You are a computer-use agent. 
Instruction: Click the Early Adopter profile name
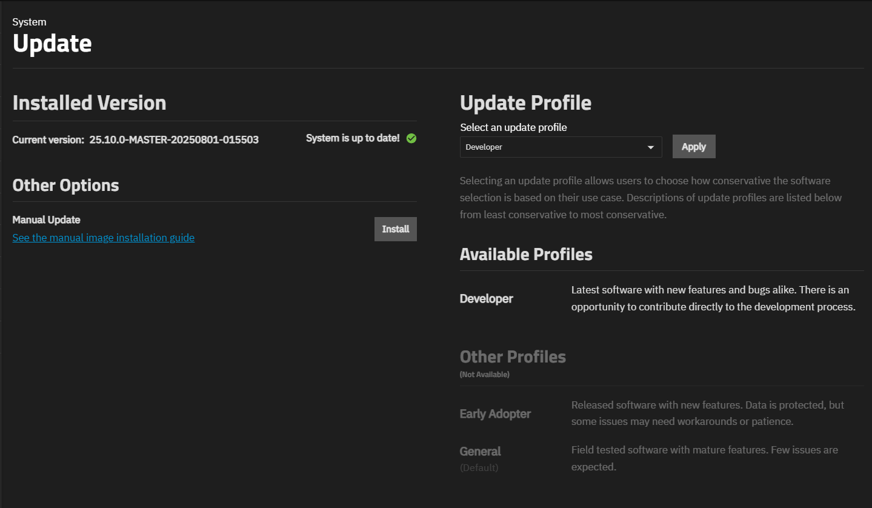495,414
